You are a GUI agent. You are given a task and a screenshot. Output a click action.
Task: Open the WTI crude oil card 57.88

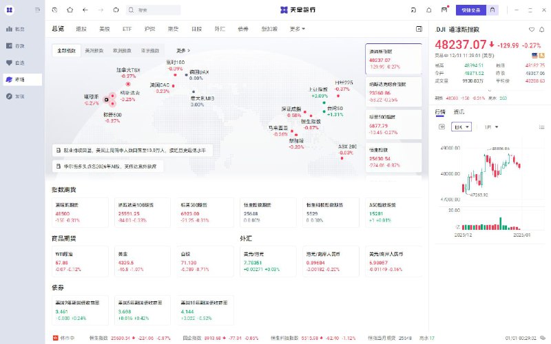[80, 261]
